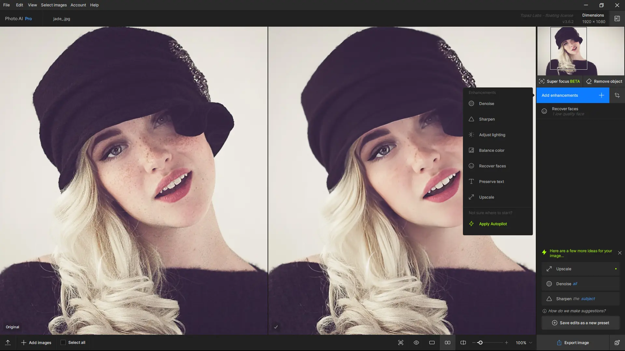
Task: Open the Select images menu
Action: tap(54, 5)
